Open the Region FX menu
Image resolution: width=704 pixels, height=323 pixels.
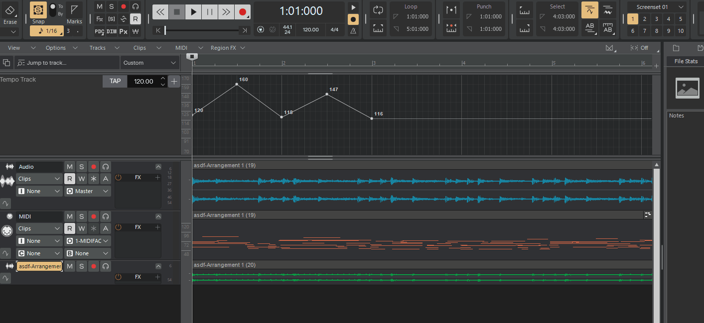[223, 48]
